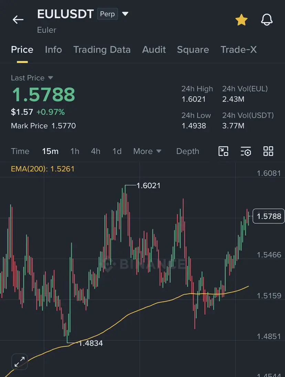Screen dimensions: 285x377
Task: Tap the 24h Low value 1.4938
Action: point(194,126)
